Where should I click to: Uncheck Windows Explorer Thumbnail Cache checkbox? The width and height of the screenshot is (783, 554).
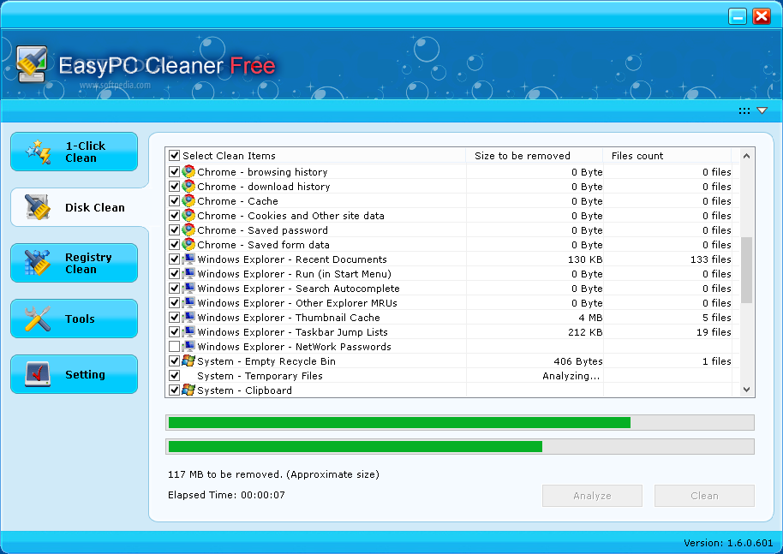pos(174,317)
